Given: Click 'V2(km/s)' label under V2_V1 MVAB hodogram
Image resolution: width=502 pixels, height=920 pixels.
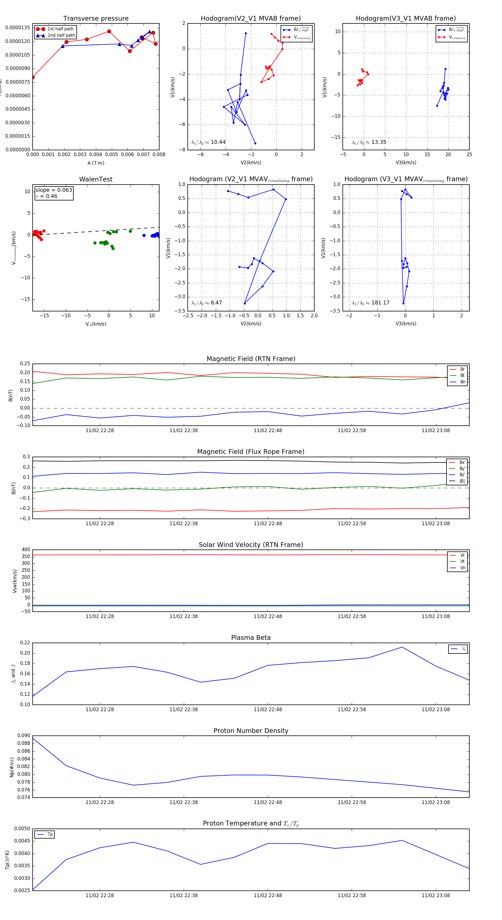Looking at the screenshot, I should pyautogui.click(x=251, y=163).
